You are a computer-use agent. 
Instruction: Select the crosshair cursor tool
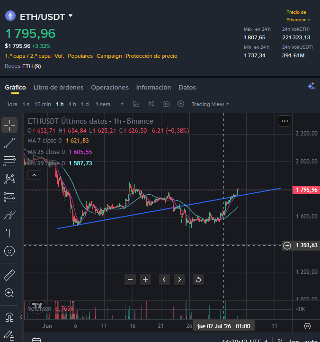[9, 125]
